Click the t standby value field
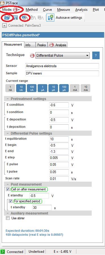This screenshot has width=105, height=255. click(42, 207)
